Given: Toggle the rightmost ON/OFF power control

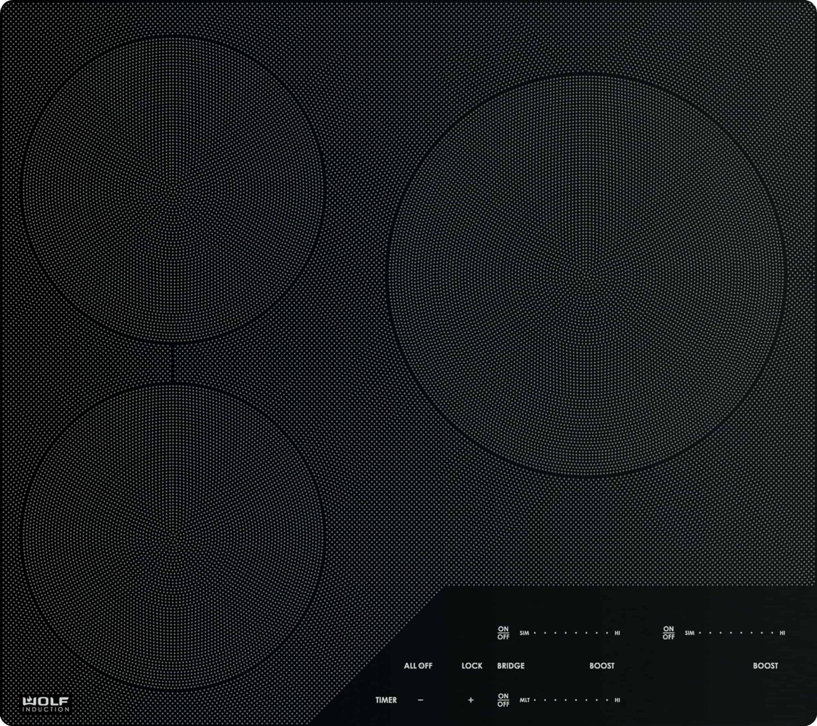Looking at the screenshot, I should click(x=668, y=633).
